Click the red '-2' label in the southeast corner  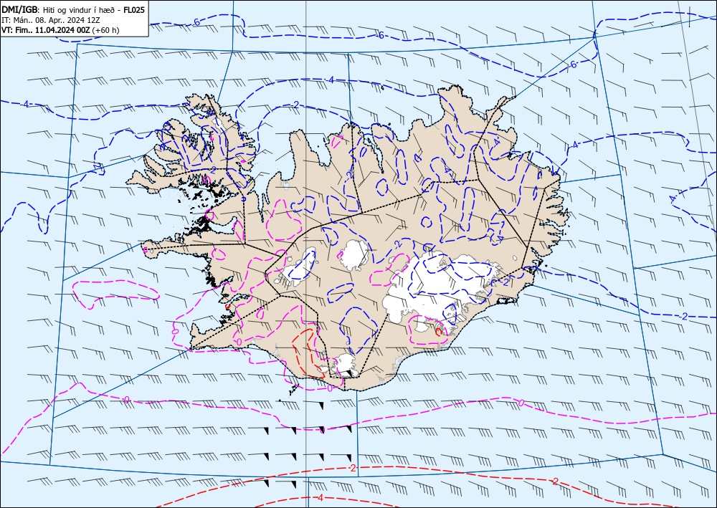click(x=554, y=481)
